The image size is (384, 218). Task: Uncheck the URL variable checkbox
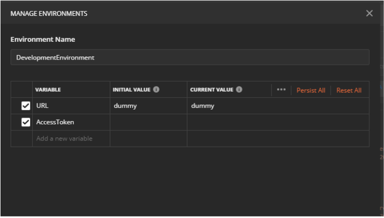click(26, 106)
